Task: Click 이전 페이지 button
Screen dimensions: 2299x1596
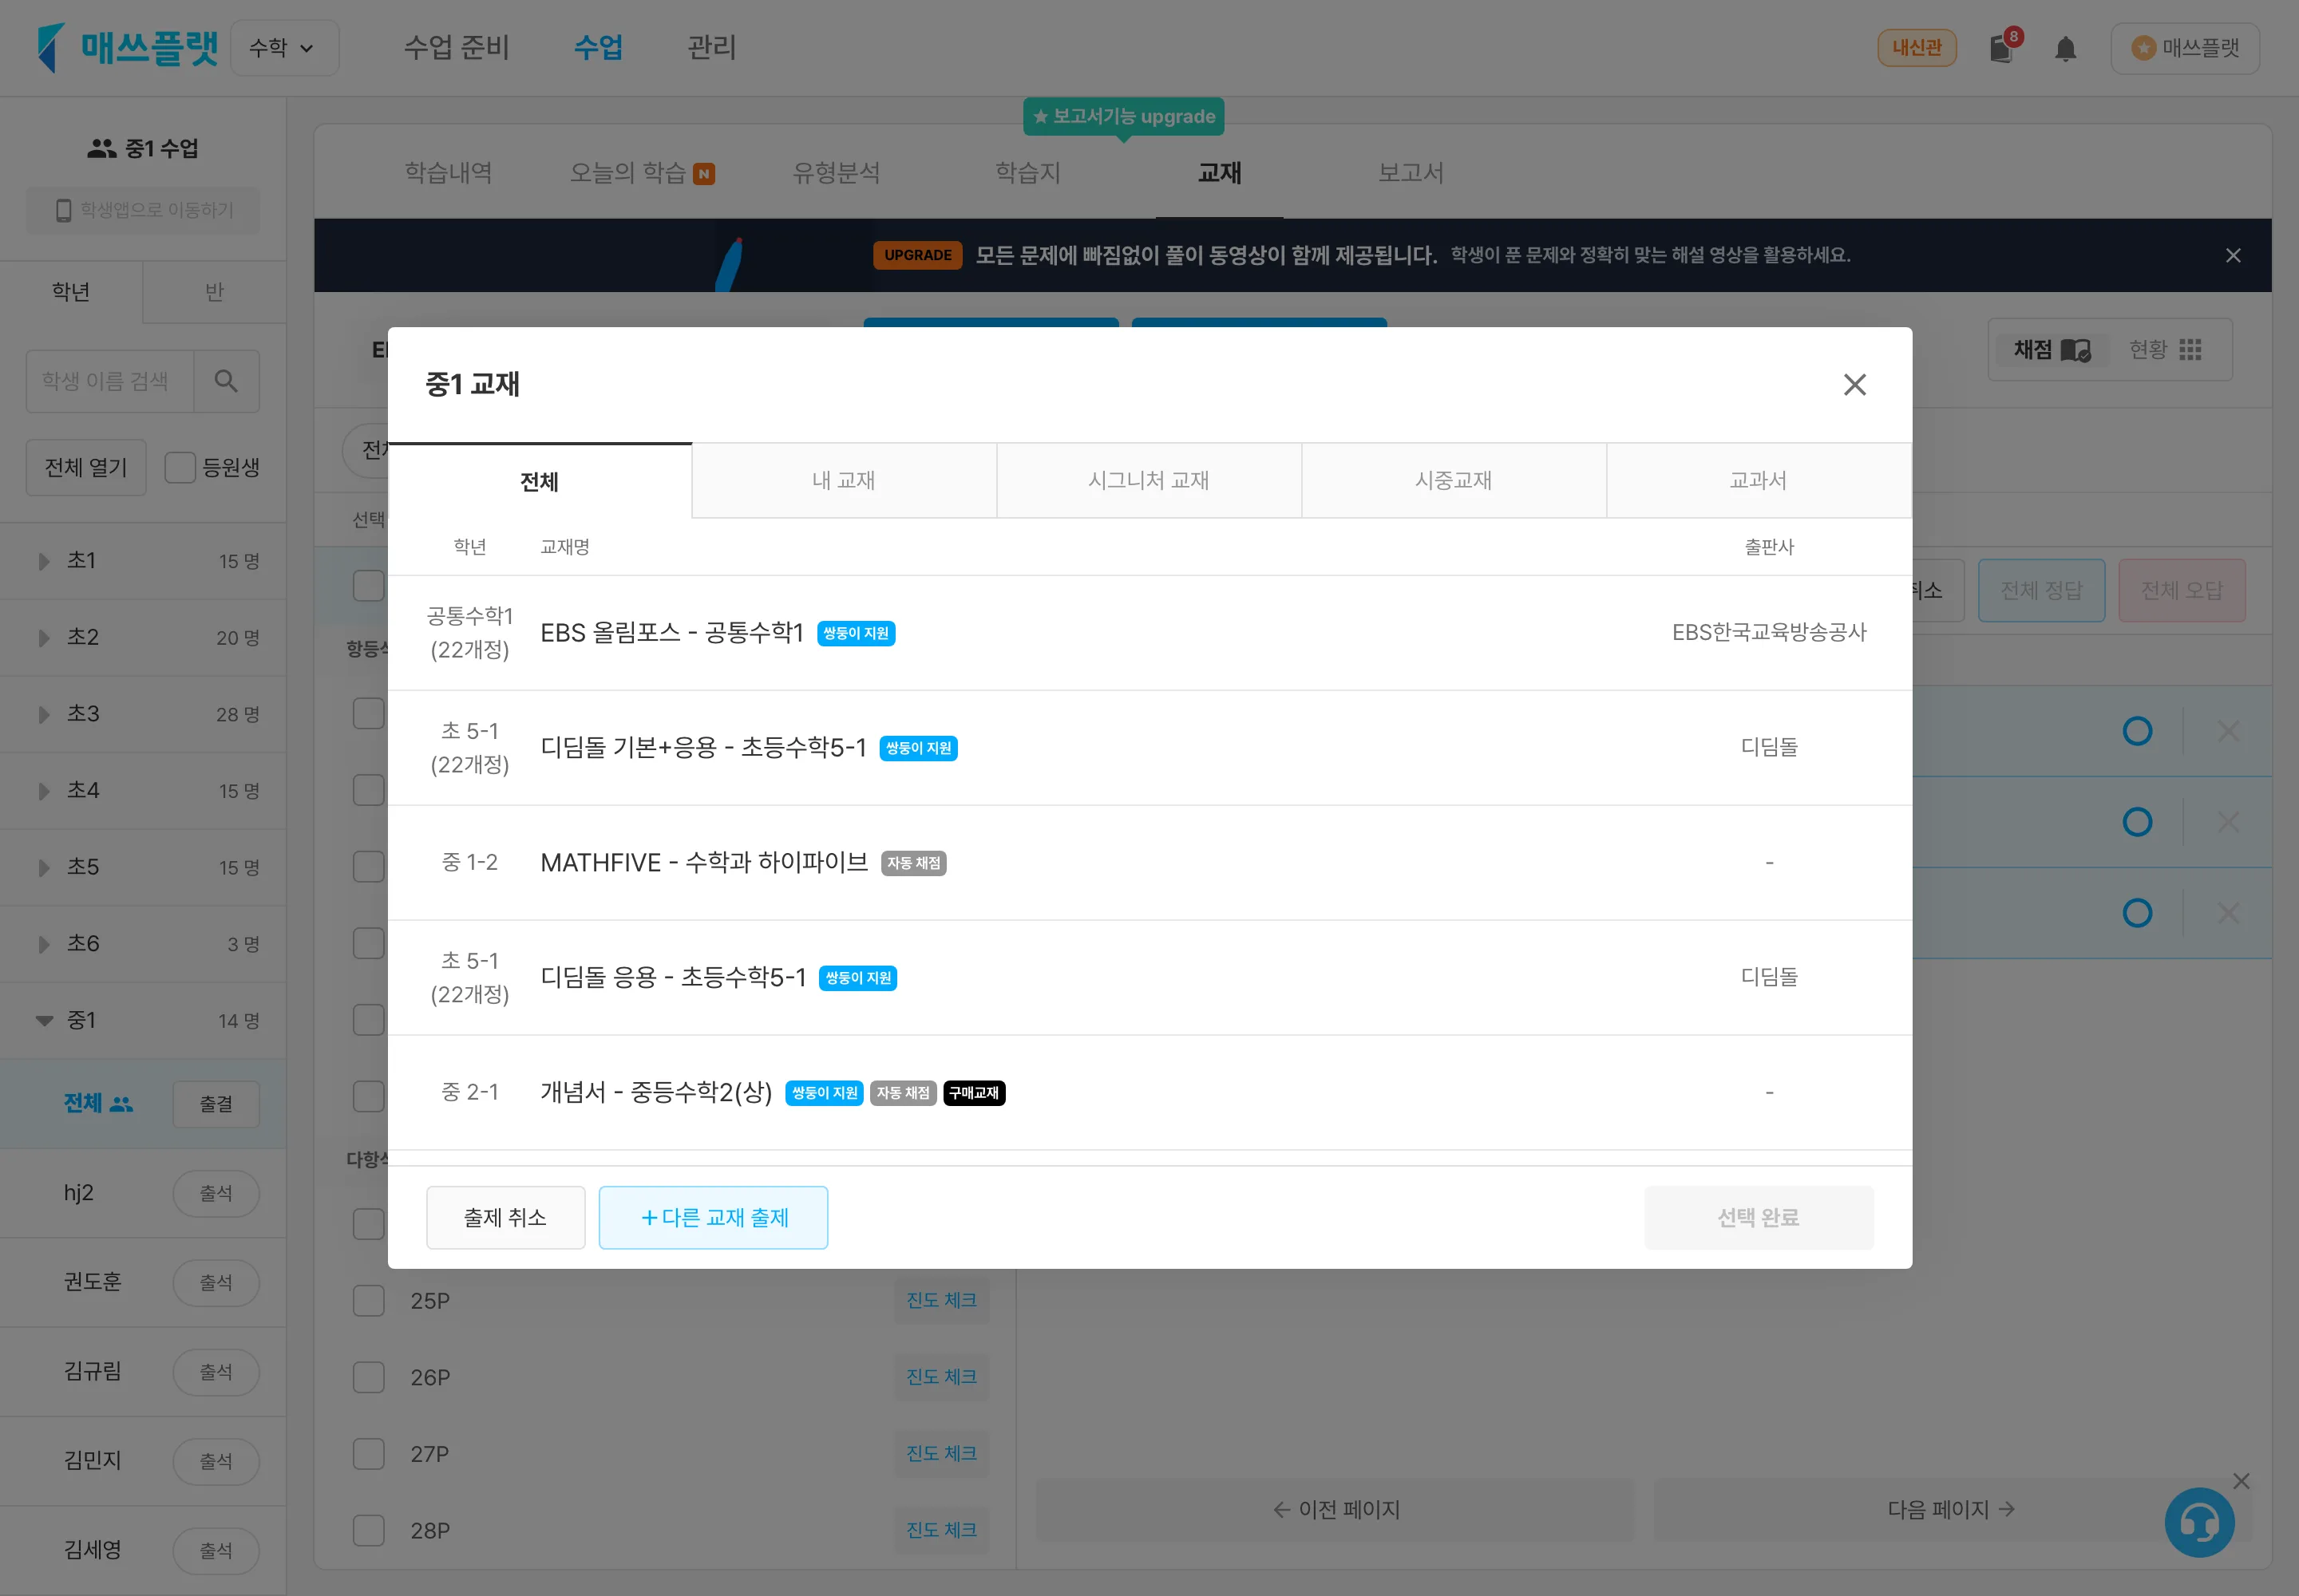Action: [1335, 1510]
